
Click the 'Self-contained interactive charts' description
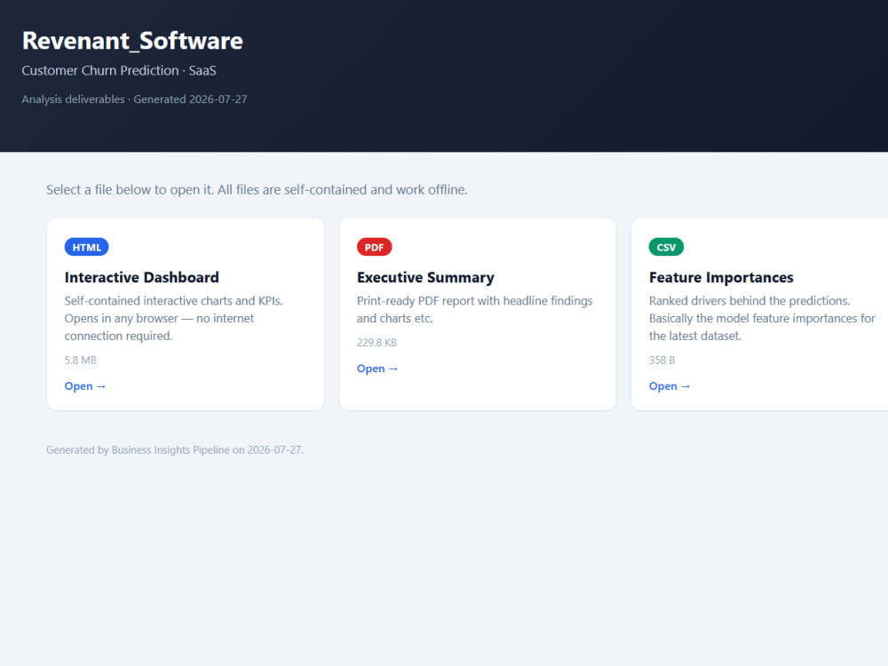pos(173,318)
